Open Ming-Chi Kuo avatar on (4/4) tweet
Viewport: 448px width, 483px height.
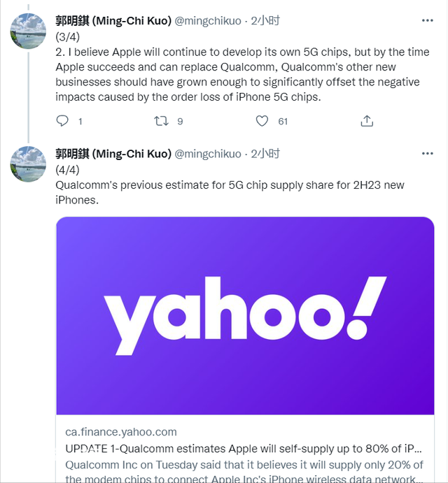point(28,164)
